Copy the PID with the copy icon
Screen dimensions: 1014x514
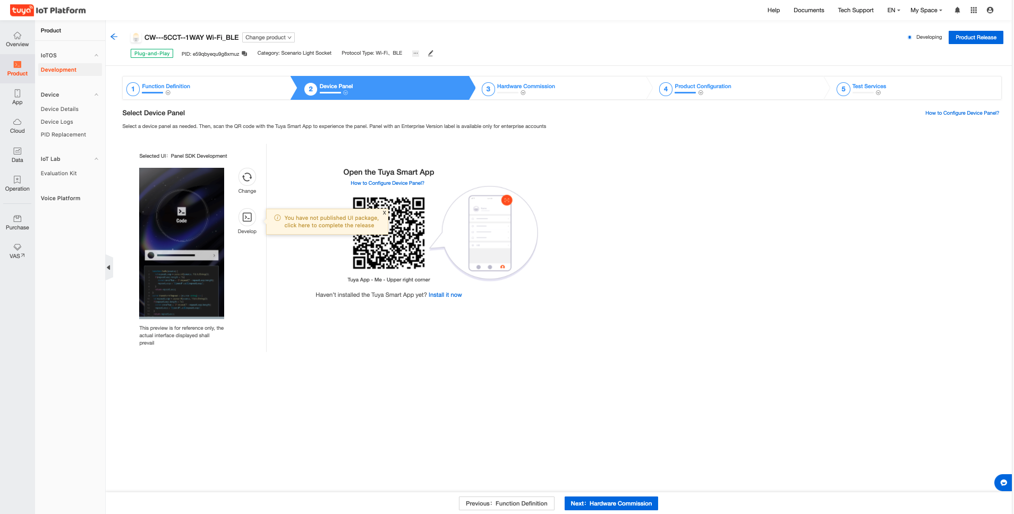tap(244, 54)
